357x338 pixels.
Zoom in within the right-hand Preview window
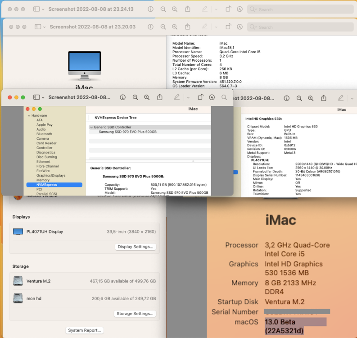tap(311, 98)
